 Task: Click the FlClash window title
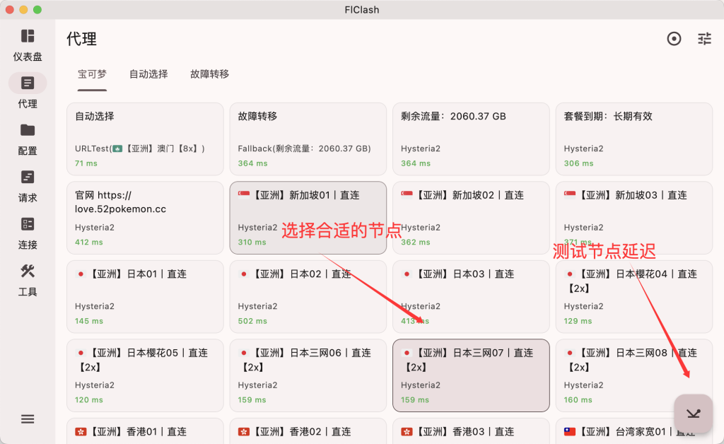click(362, 10)
